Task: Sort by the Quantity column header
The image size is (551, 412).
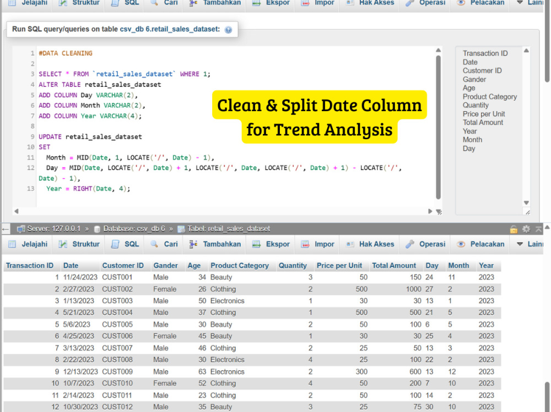Action: pos(293,266)
